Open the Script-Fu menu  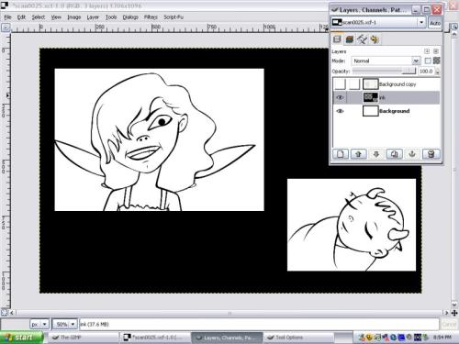[x=174, y=17]
